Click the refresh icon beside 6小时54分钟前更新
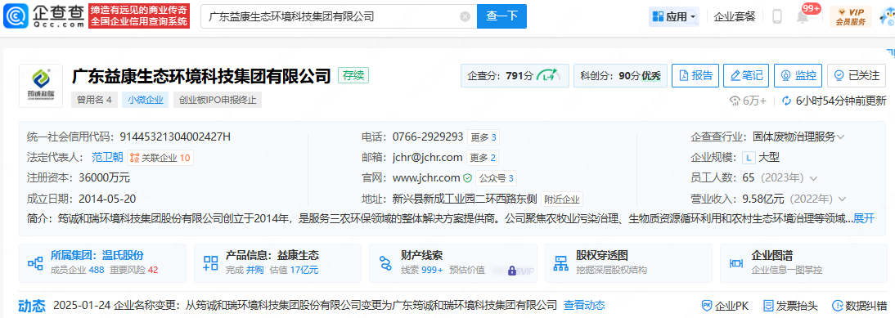This screenshot has width=895, height=318. [x=787, y=101]
